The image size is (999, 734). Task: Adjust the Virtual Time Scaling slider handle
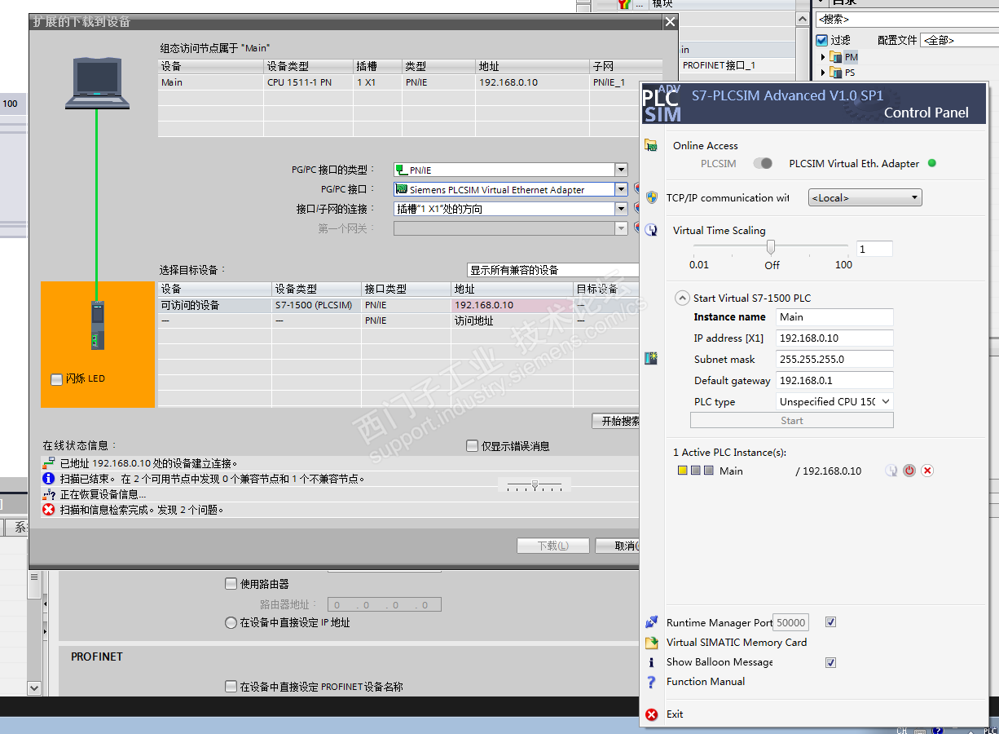771,247
